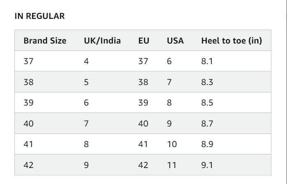Click the EU column header
The image size is (287, 184).
coord(144,41)
